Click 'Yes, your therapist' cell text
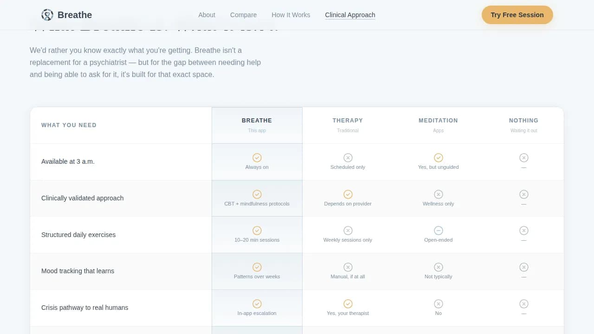Image resolution: width=594 pixels, height=334 pixels. [348, 313]
